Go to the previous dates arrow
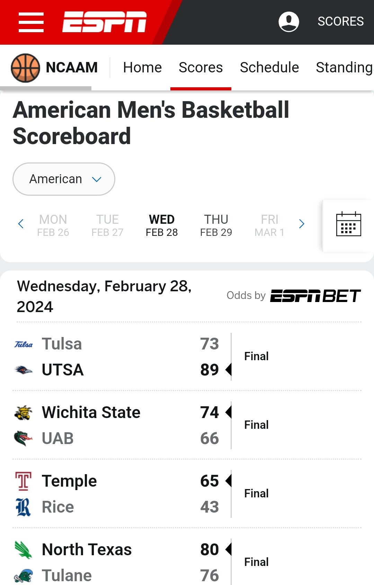This screenshot has width=374, height=585. [x=21, y=224]
